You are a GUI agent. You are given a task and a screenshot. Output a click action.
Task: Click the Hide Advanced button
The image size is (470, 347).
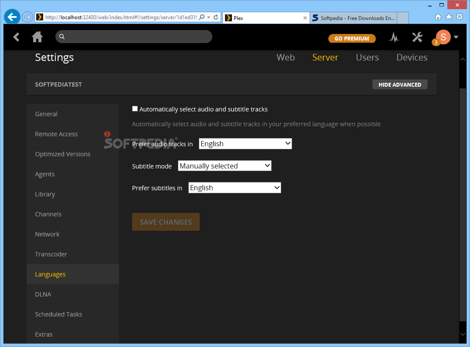[x=400, y=84]
